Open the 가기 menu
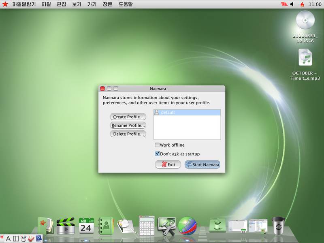This screenshot has width=324, height=243. point(92,4)
